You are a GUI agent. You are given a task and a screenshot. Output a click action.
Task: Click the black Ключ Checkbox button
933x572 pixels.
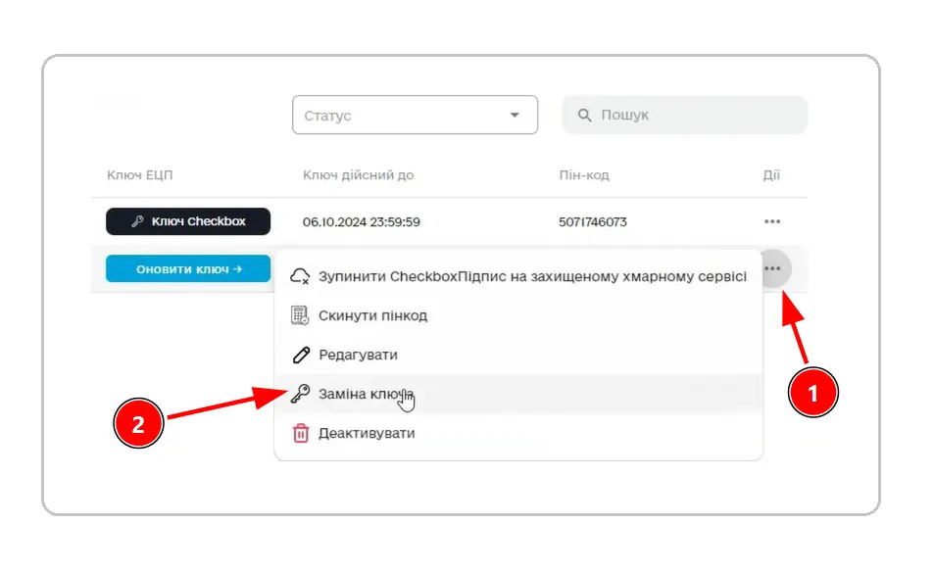click(x=188, y=221)
